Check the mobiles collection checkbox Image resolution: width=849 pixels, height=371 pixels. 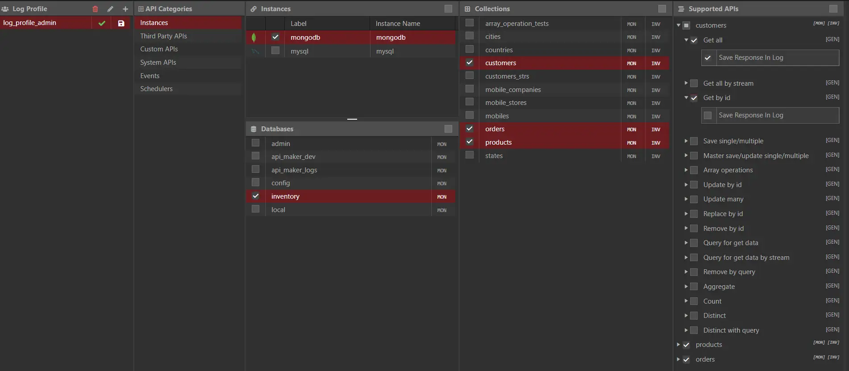(470, 115)
